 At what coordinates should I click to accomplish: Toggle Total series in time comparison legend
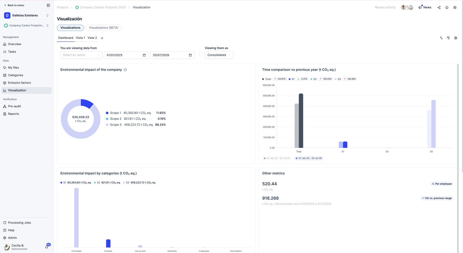267,79
